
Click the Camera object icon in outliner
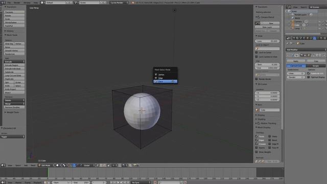click(293, 21)
